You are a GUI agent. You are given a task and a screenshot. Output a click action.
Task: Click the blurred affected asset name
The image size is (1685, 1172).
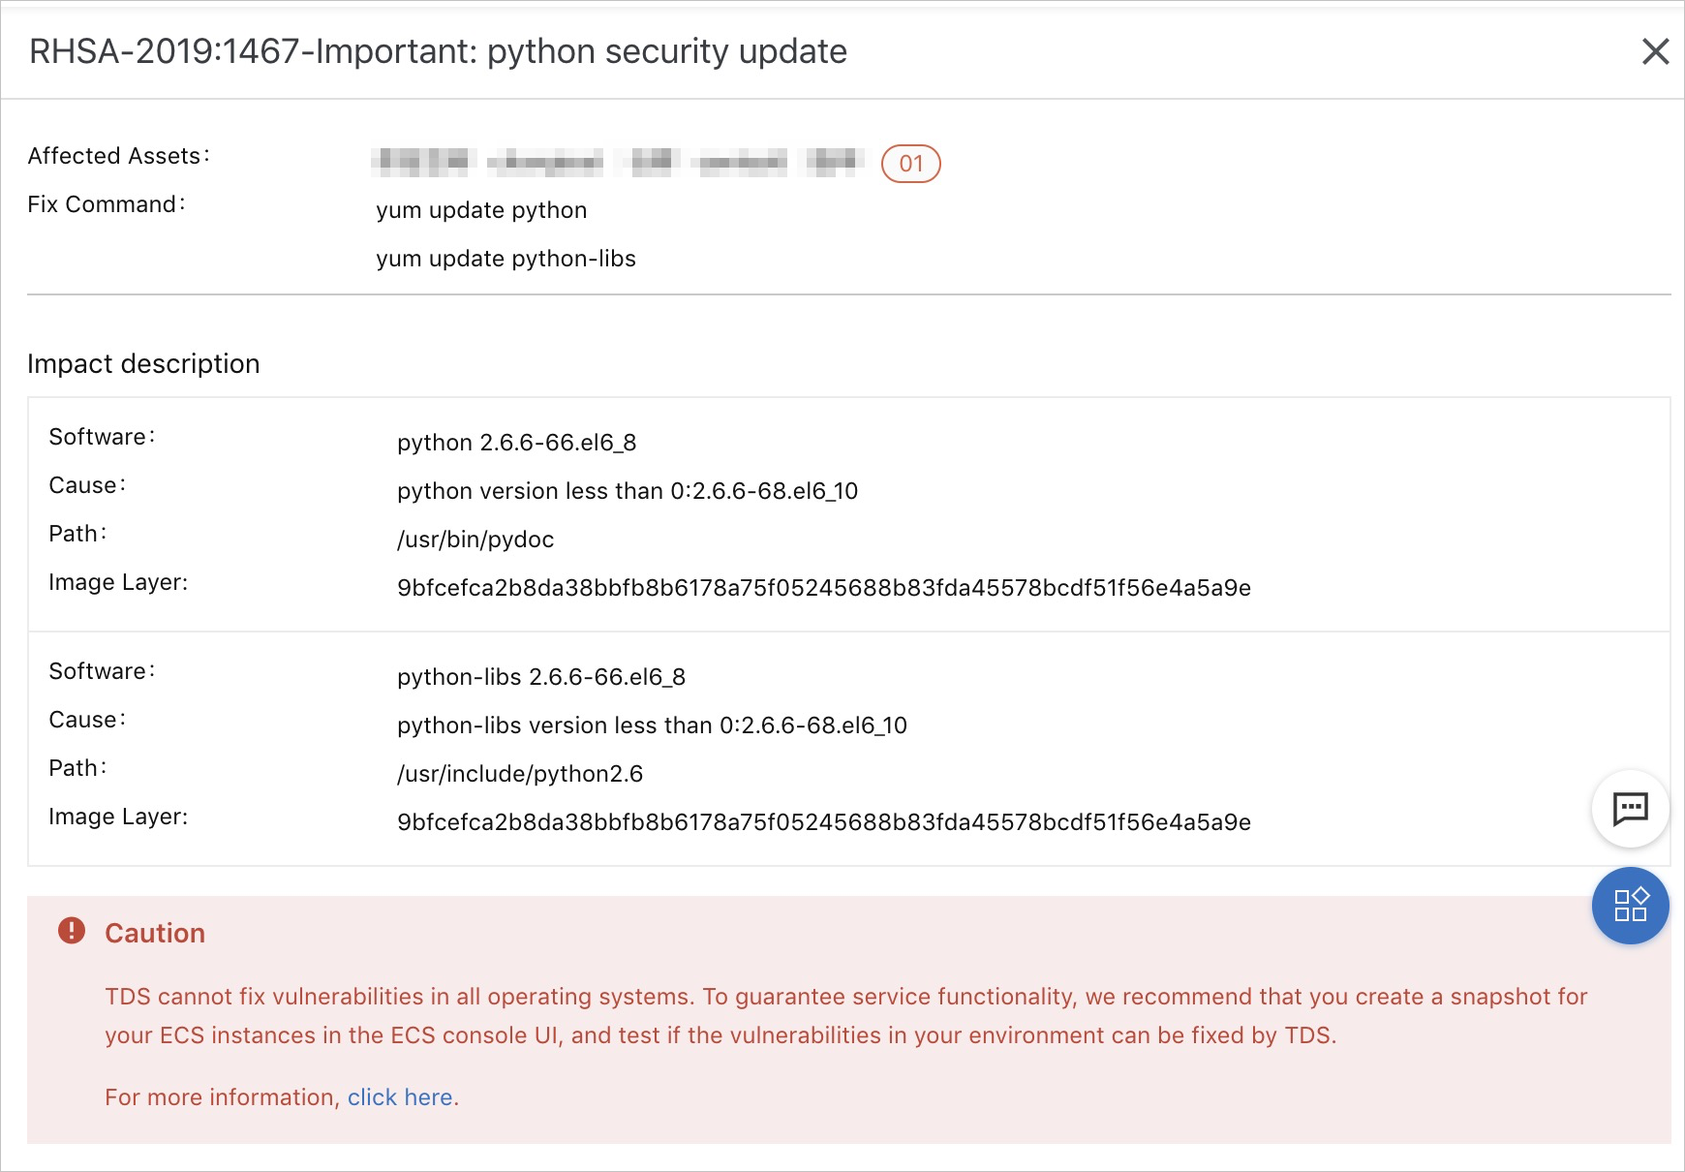[618, 162]
